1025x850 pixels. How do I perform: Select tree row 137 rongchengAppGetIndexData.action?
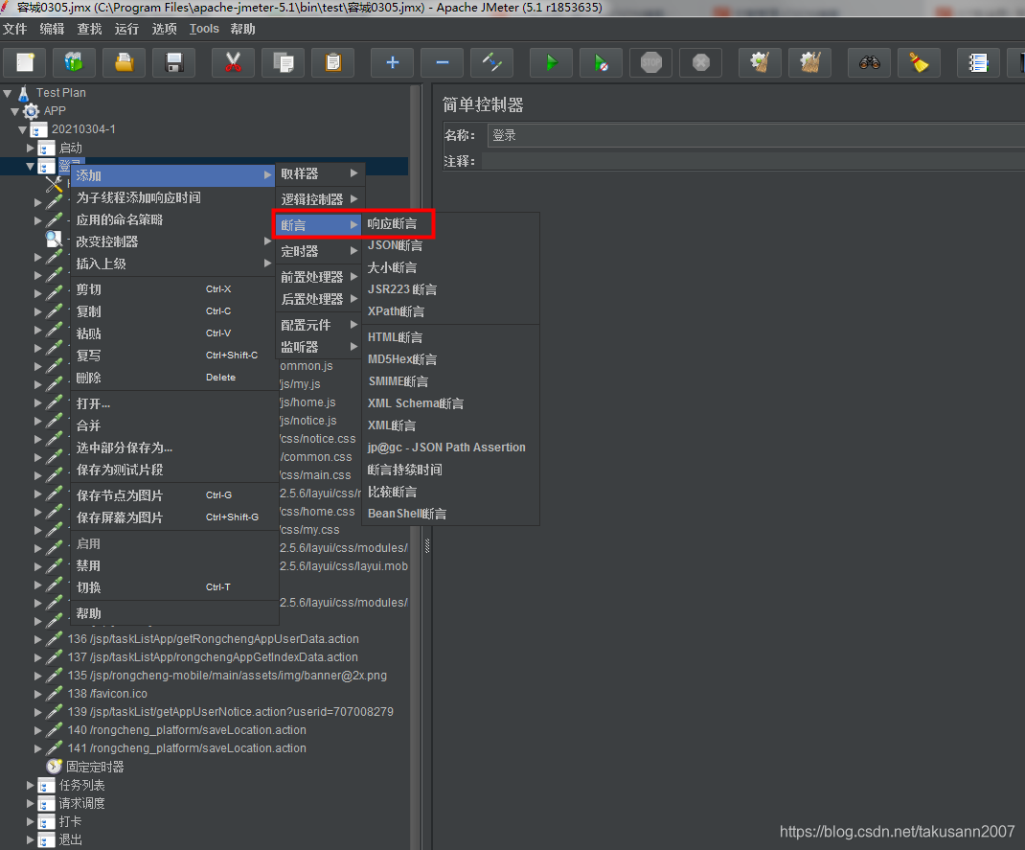click(213, 657)
